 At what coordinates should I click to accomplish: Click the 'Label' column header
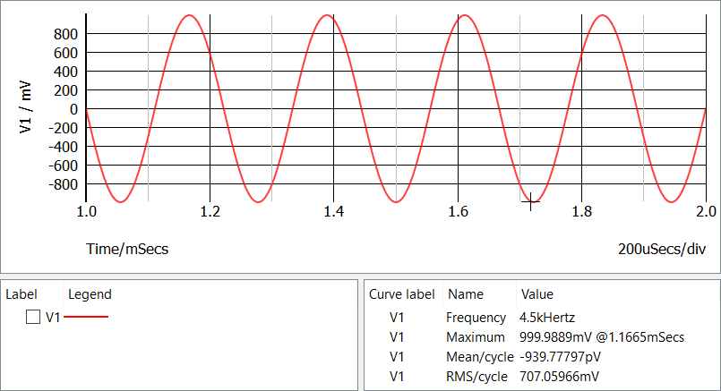coord(21,293)
